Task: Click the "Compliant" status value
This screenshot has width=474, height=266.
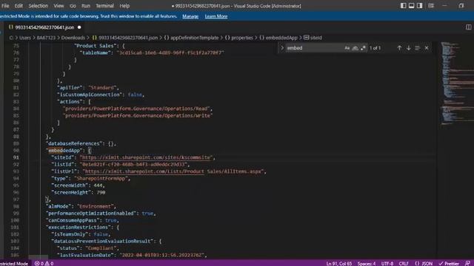Action: 101,248
